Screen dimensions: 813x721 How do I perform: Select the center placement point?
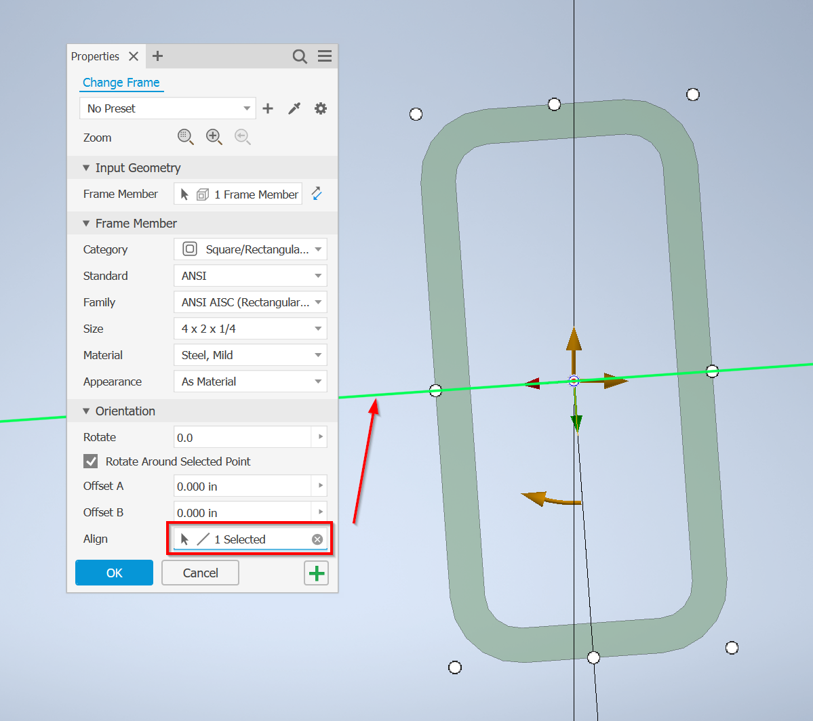pyautogui.click(x=574, y=381)
